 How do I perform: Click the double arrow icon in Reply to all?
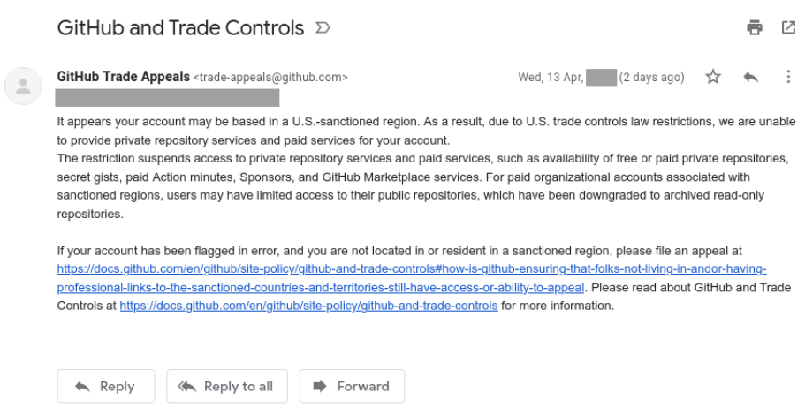(186, 386)
